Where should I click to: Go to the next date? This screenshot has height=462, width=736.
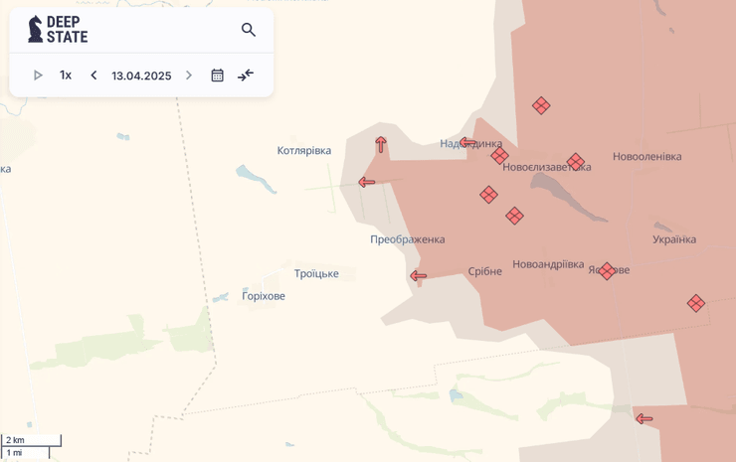point(189,76)
